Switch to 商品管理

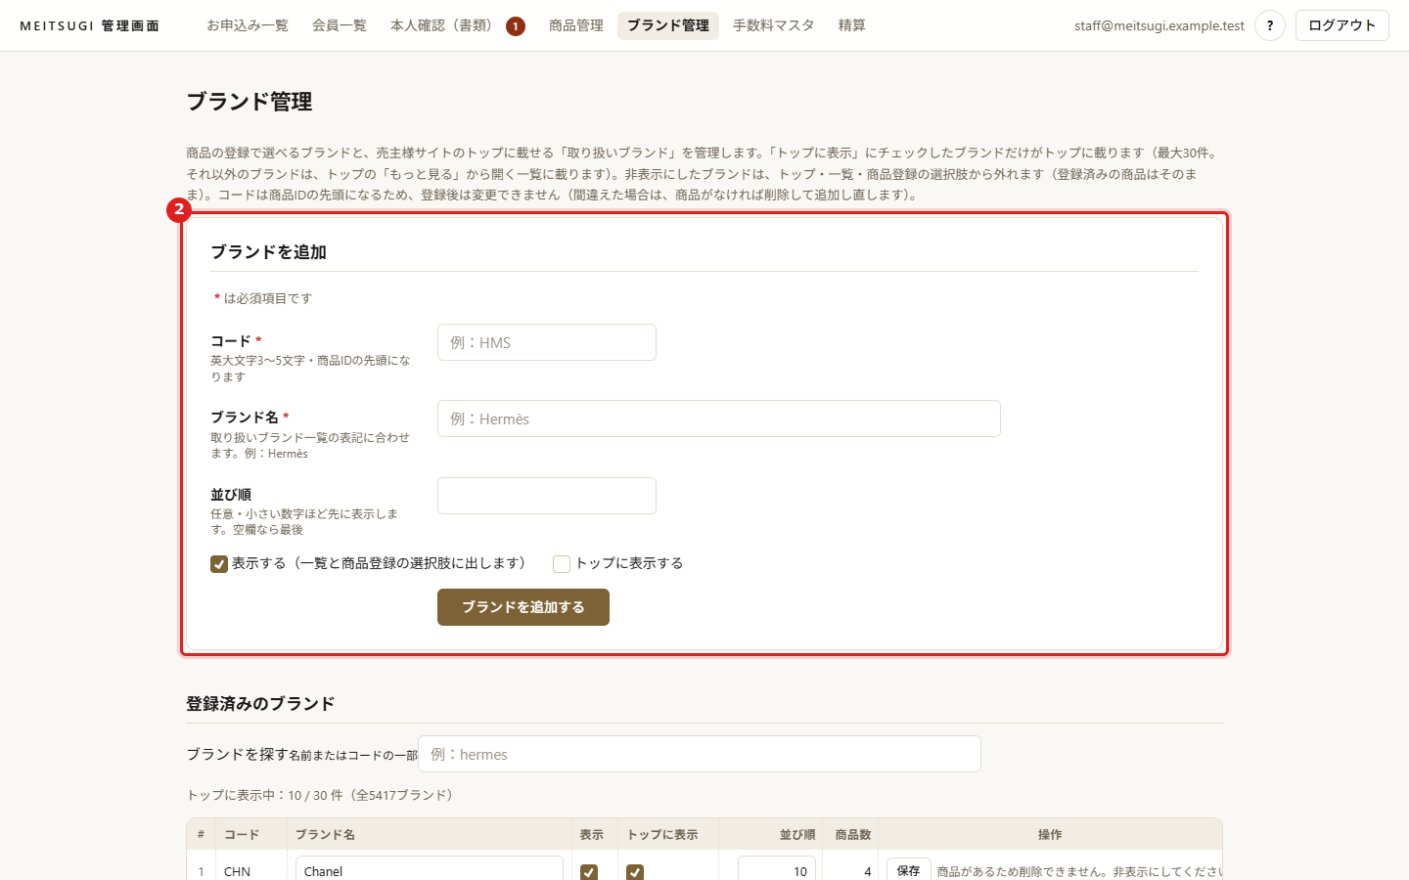(576, 25)
